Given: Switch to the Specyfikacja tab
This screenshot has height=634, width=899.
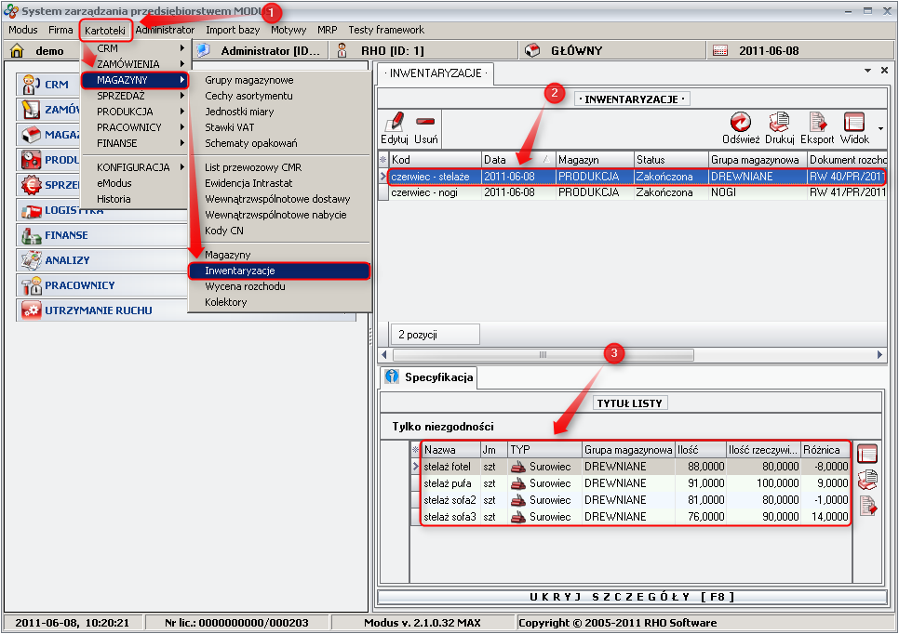Looking at the screenshot, I should click(429, 377).
